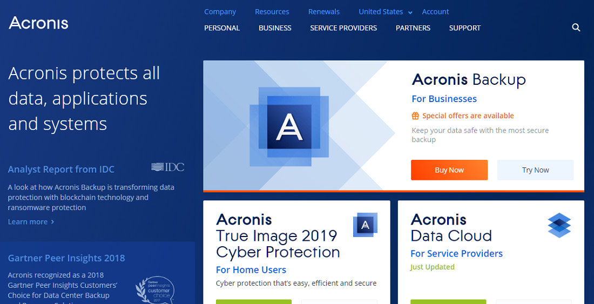Image resolution: width=594 pixels, height=304 pixels.
Task: Open the Company menu link
Action: click(x=220, y=12)
